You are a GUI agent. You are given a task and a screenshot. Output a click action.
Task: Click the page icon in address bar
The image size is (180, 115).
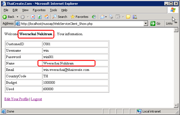pos(18,24)
